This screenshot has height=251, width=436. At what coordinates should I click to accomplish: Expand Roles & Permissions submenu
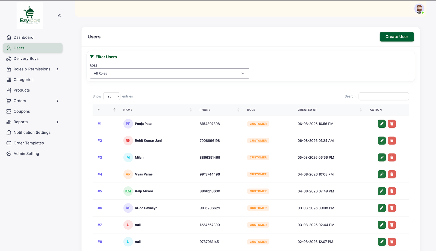[x=57, y=69]
